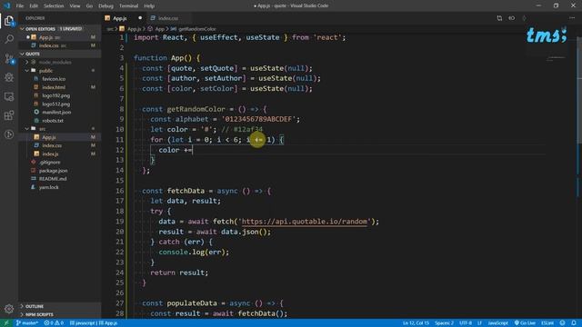
Task: Click the getRandomColor breadcrumb item
Action: coord(197,28)
